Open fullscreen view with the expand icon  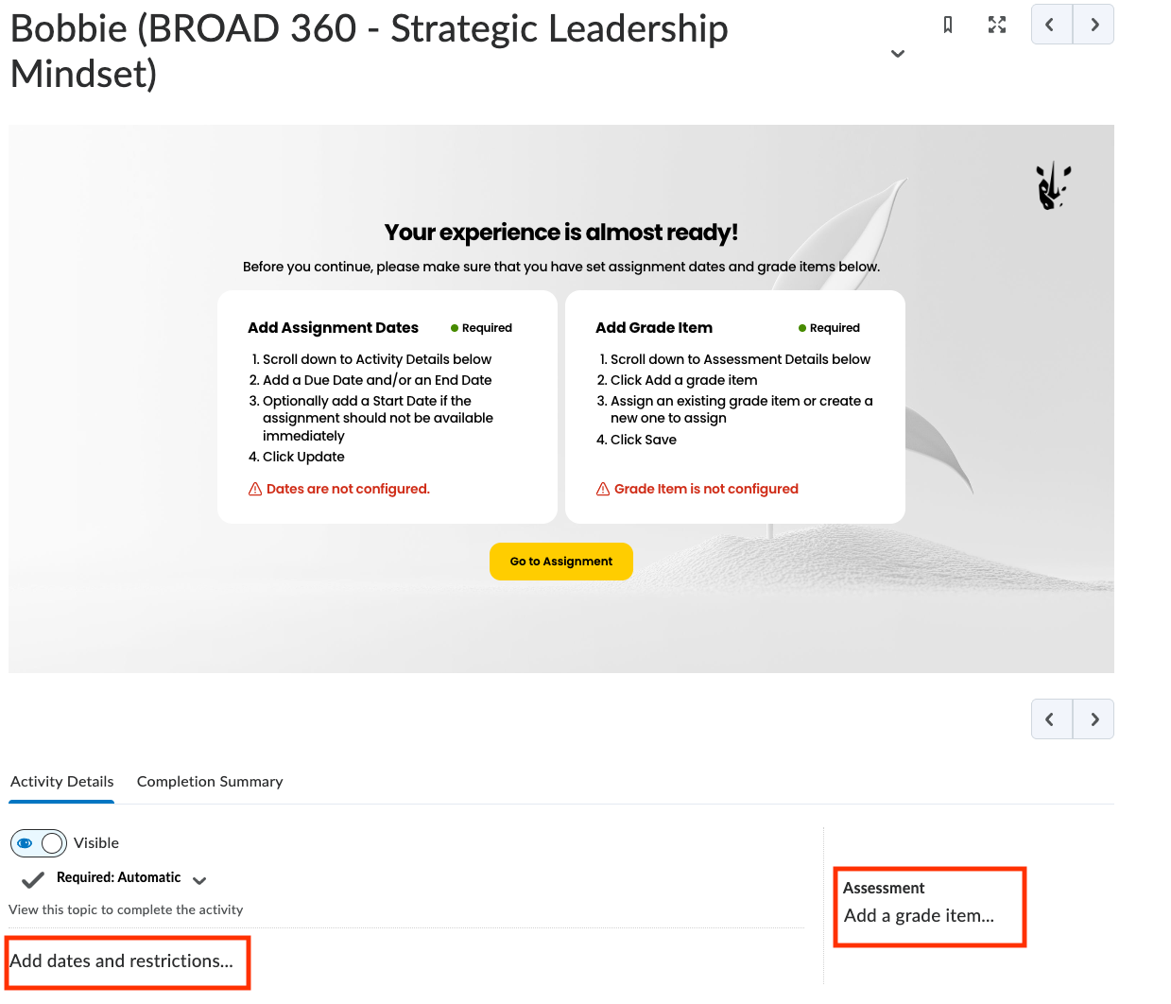(x=997, y=25)
